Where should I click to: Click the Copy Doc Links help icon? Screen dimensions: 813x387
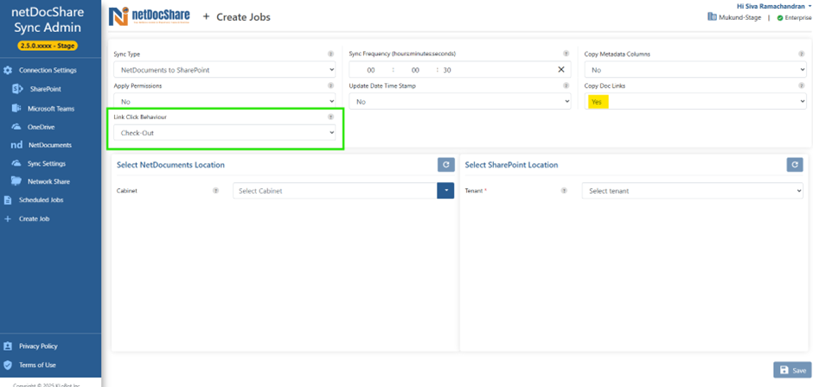tap(802, 86)
